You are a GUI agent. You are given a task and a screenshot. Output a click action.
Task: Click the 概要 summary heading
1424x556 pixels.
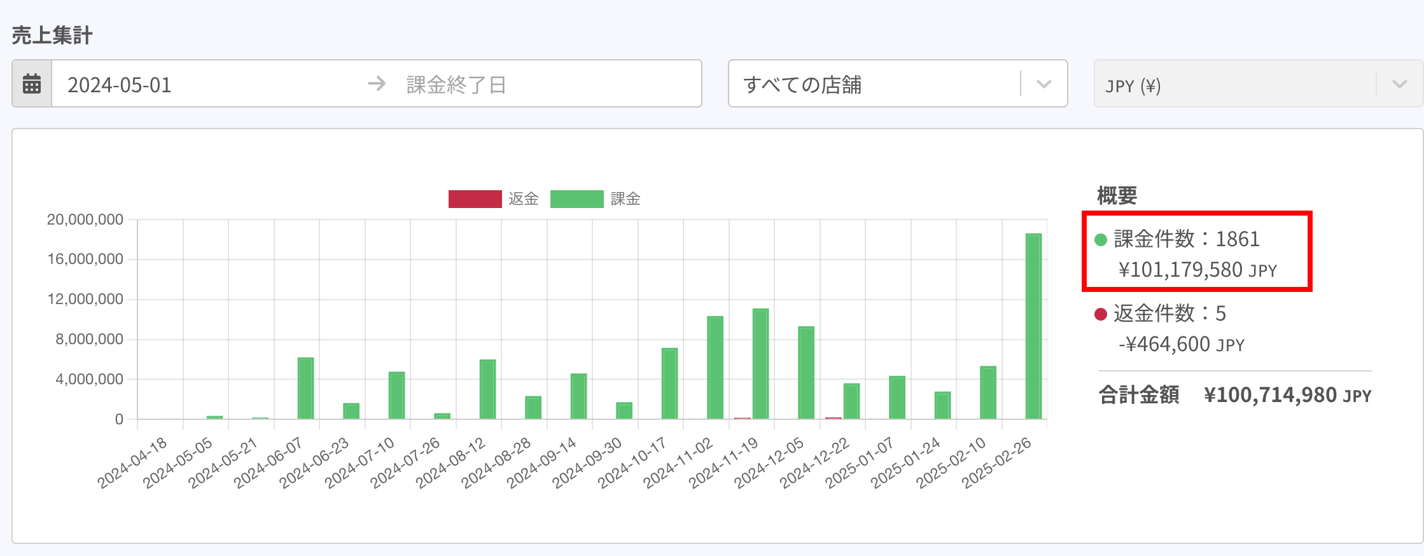click(x=1117, y=195)
